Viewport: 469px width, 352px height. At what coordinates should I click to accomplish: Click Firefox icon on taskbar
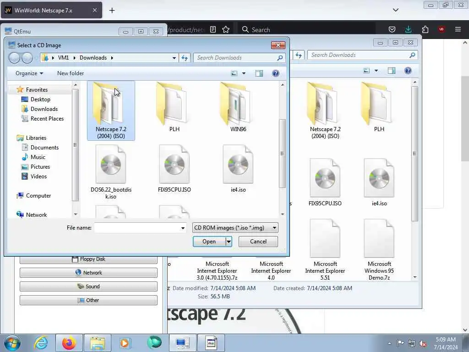69,343
